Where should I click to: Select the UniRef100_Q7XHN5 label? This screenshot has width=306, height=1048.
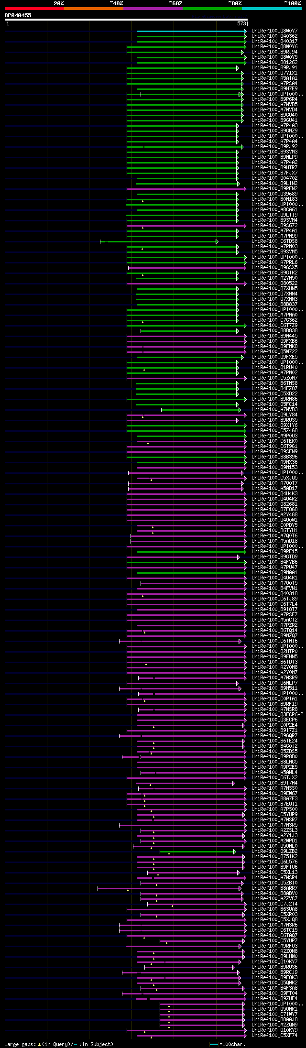[274, 289]
